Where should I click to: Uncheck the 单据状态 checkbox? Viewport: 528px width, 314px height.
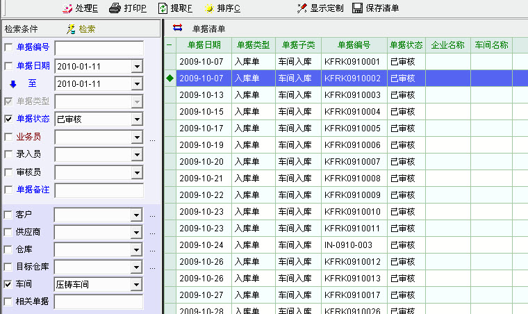pos(8,119)
